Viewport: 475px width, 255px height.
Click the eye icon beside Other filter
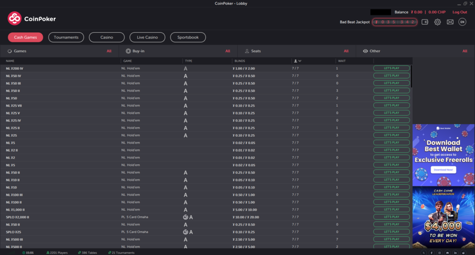[366, 51]
